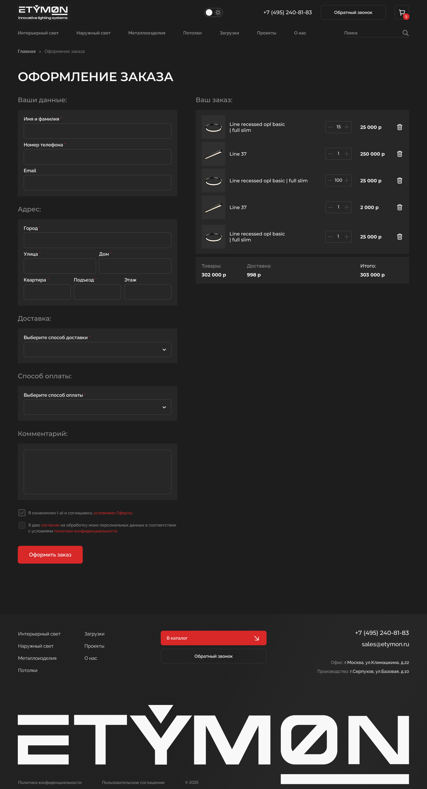This screenshot has width=427, height=789.
Task: Focus the Улица field
Action: click(x=60, y=266)
